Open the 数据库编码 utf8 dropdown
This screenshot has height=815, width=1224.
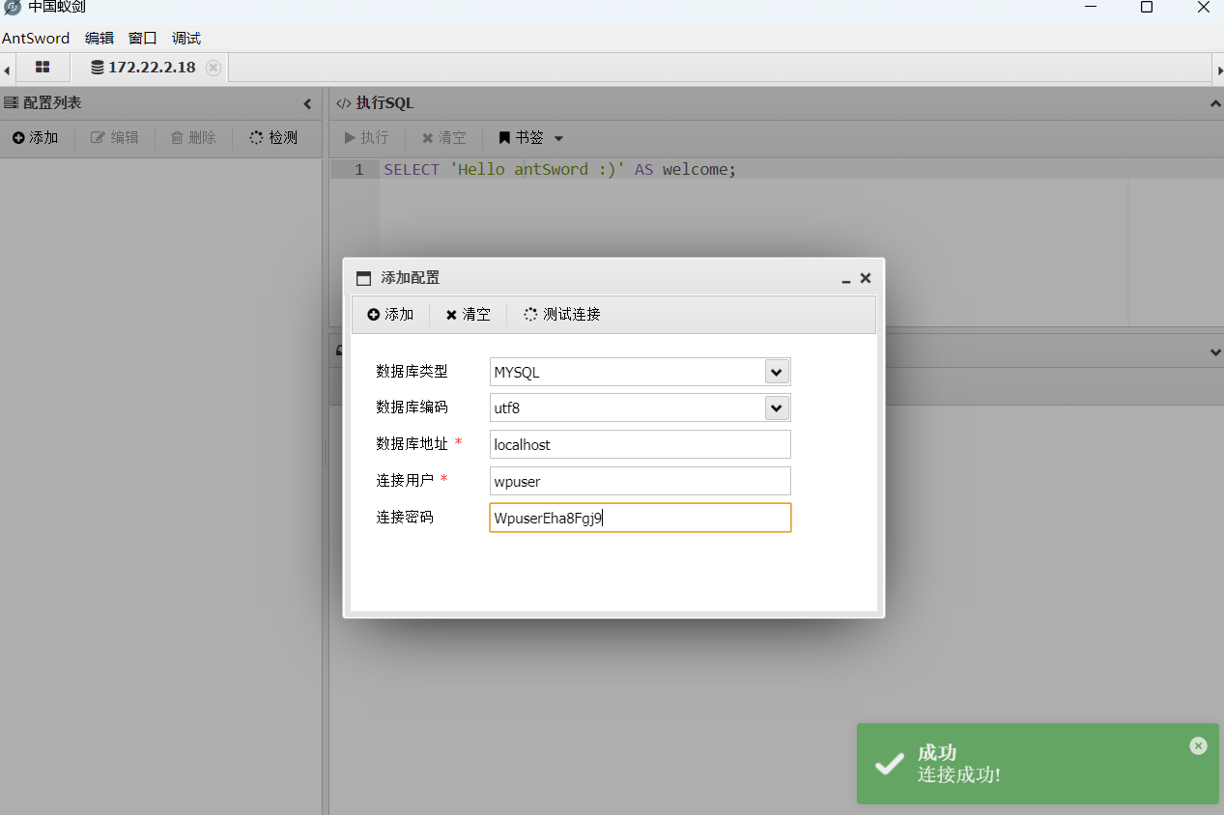777,408
